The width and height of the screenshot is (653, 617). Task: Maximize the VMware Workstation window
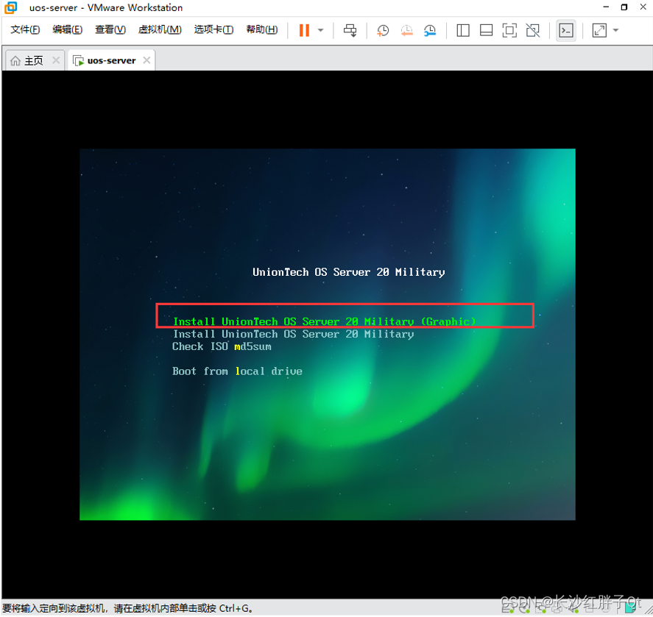pyautogui.click(x=624, y=7)
